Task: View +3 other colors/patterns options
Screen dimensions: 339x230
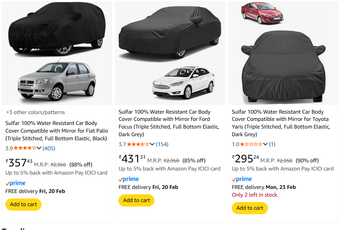Action: click(35, 112)
